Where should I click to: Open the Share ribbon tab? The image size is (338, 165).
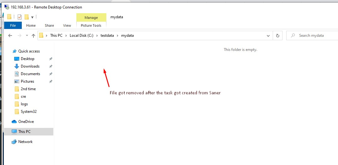(49, 25)
